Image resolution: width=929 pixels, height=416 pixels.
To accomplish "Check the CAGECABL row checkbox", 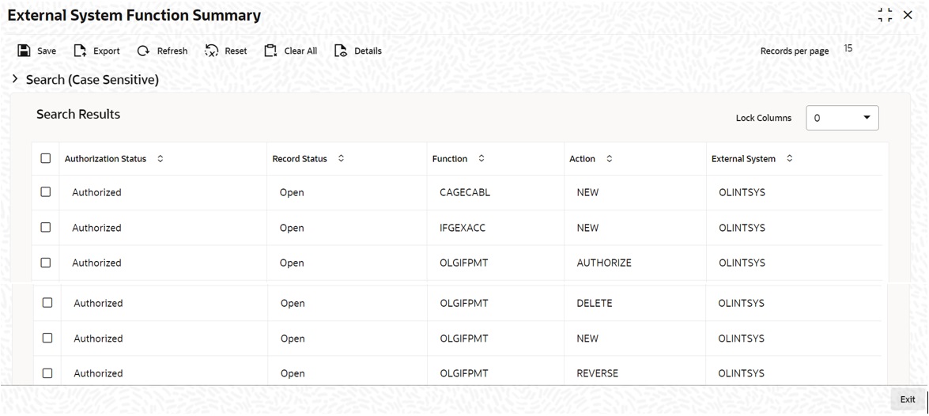I will [46, 192].
